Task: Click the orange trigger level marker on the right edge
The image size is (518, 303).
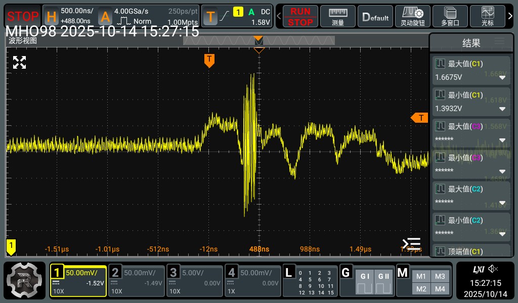Action: 419,118
